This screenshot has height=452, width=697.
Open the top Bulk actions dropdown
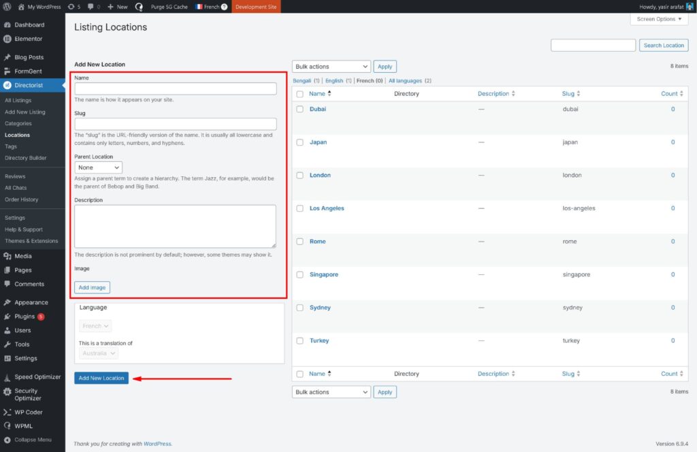(x=331, y=67)
